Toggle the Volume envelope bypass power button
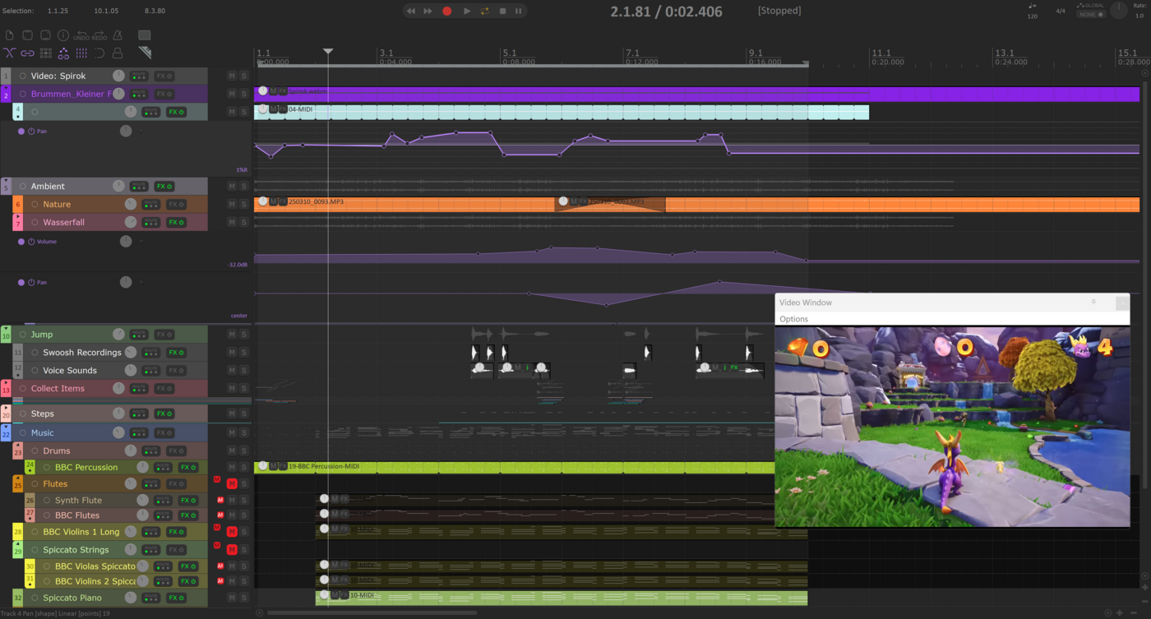Viewport: 1151px width, 619px height. pos(31,242)
